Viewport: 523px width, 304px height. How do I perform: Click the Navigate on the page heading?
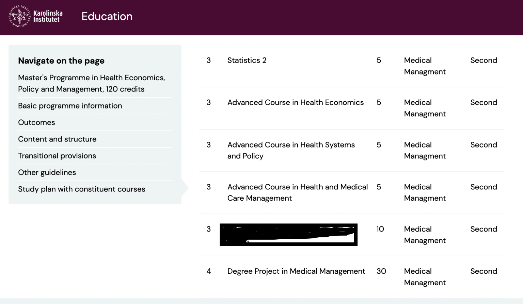click(61, 61)
